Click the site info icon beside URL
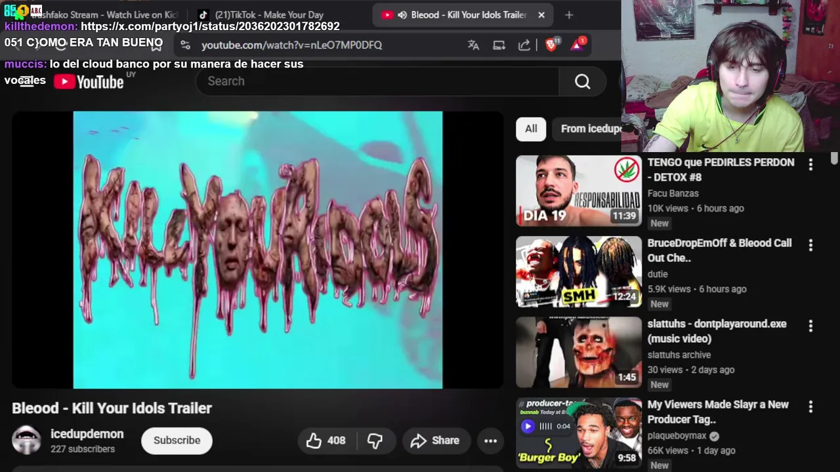840x472 pixels. click(x=185, y=45)
